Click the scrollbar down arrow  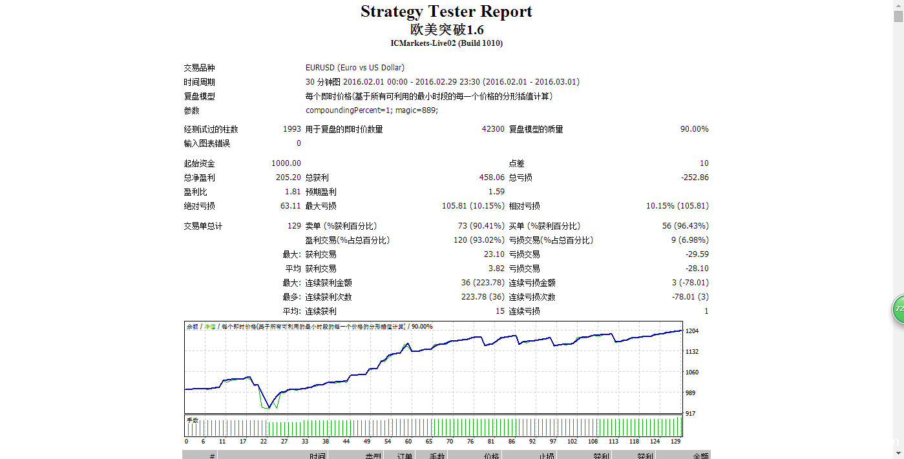pyautogui.click(x=898, y=454)
